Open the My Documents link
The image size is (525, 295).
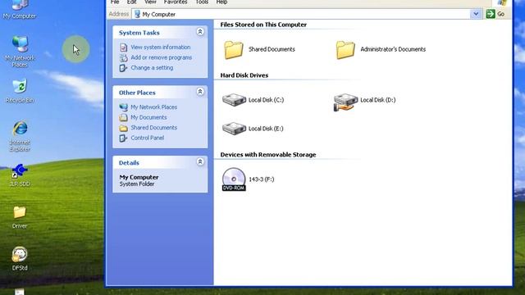click(148, 117)
